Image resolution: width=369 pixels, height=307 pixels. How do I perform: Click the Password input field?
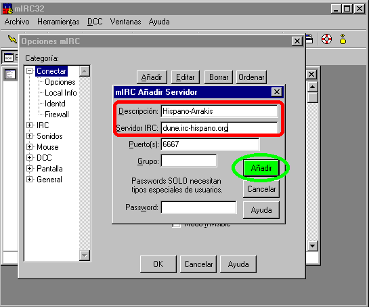point(198,207)
